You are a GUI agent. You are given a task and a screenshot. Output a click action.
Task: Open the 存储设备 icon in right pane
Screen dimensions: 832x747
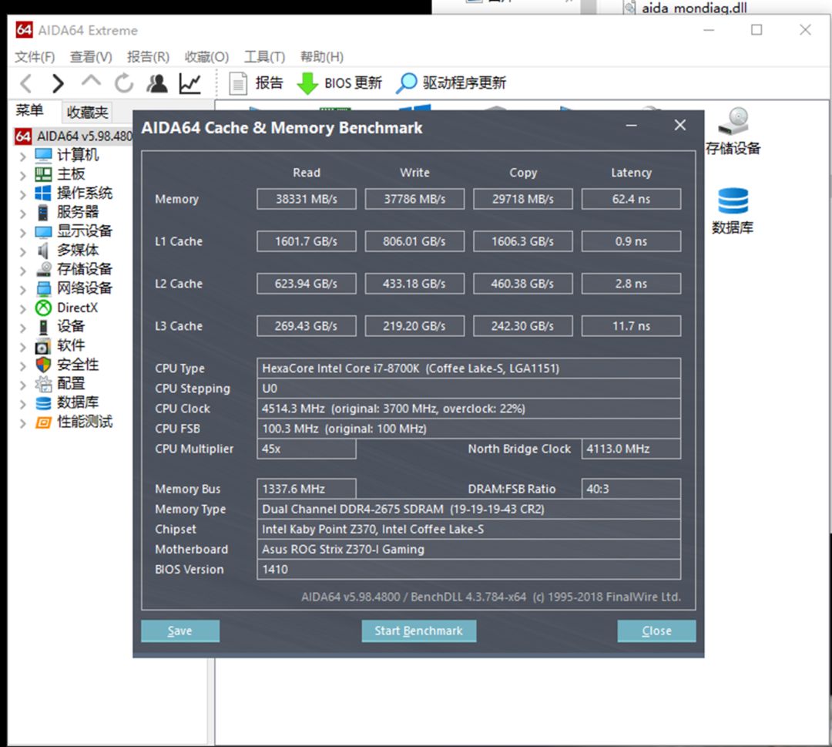coord(733,131)
